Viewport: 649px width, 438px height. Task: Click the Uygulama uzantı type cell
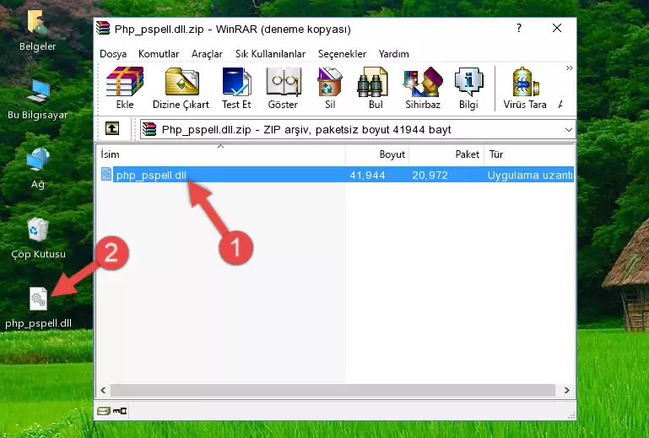point(530,176)
